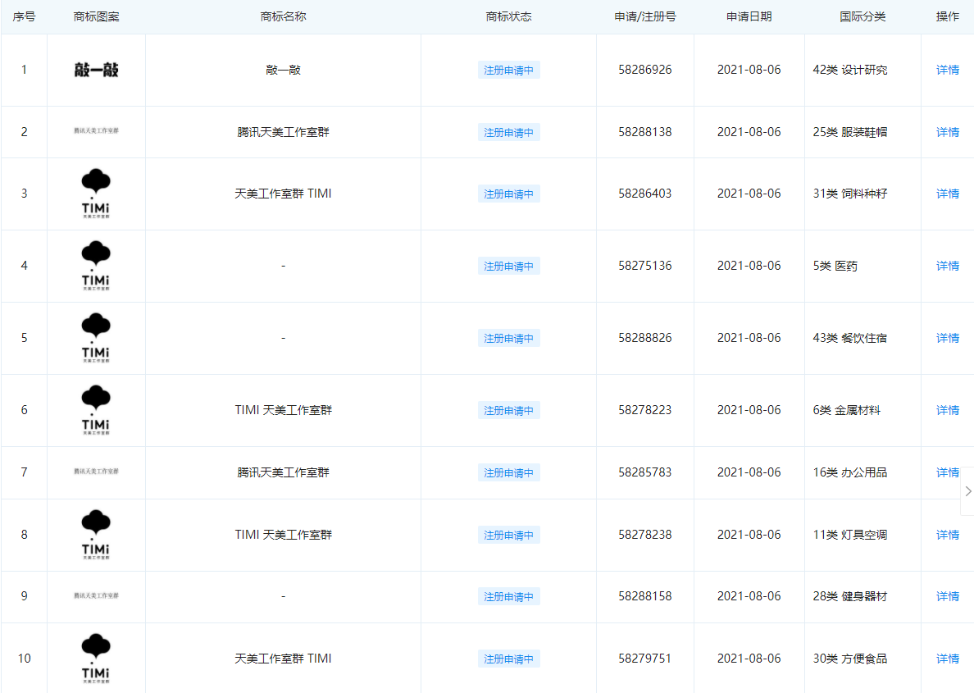The height and width of the screenshot is (693, 974).
Task: Open 详情 for trademark 58288826
Action: (x=947, y=338)
